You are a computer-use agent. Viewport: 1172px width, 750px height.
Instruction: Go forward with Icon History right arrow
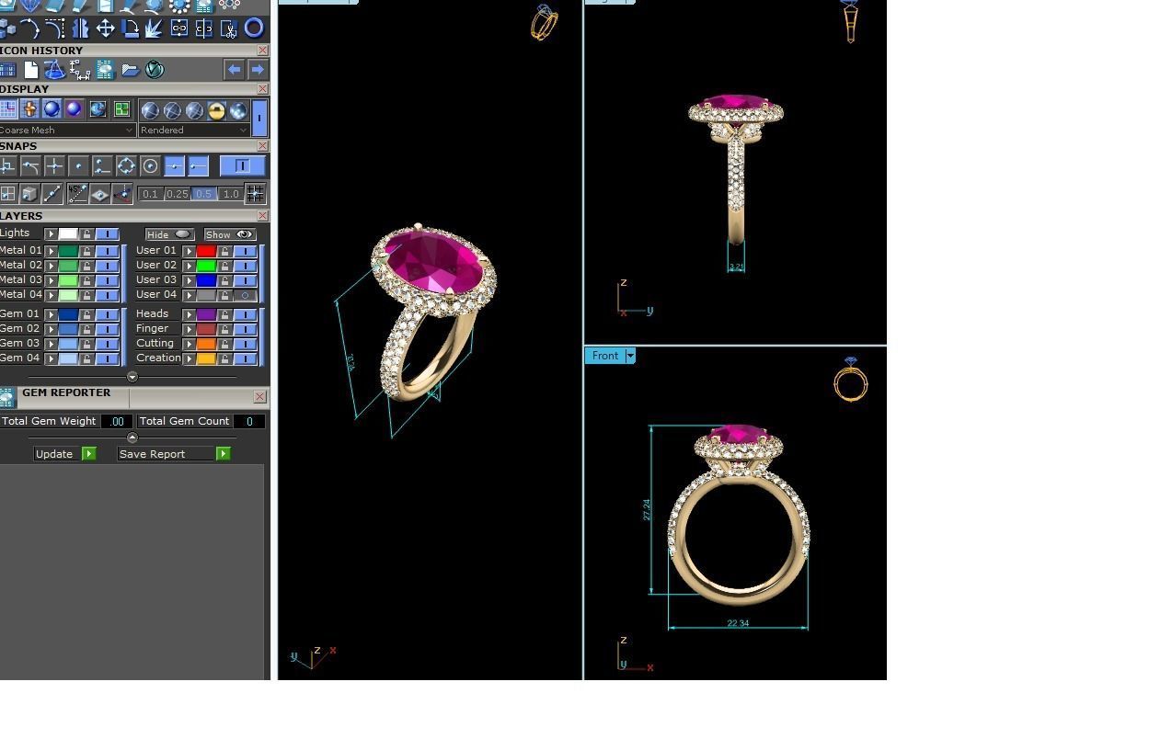point(258,70)
